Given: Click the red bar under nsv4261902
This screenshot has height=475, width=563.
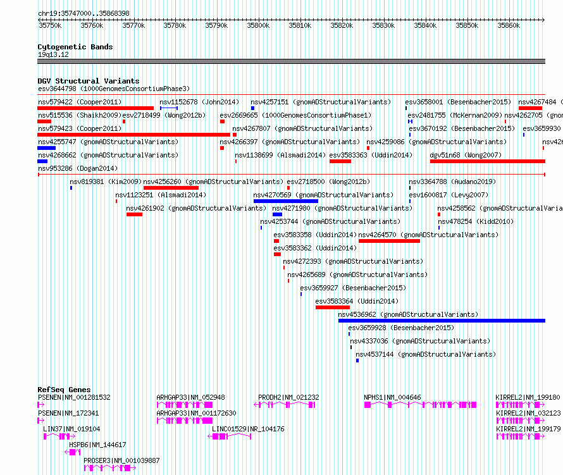Looking at the screenshot, I should click(x=134, y=214).
